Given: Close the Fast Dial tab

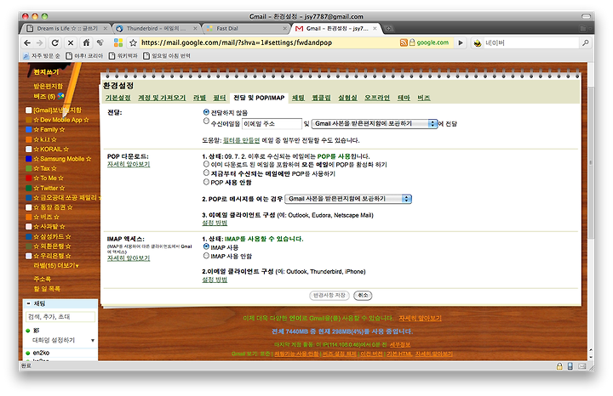Looking at the screenshot, I should (x=284, y=29).
